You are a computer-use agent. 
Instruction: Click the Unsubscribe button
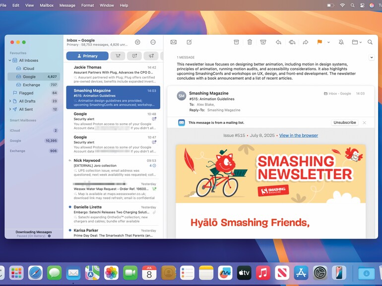coord(345,123)
